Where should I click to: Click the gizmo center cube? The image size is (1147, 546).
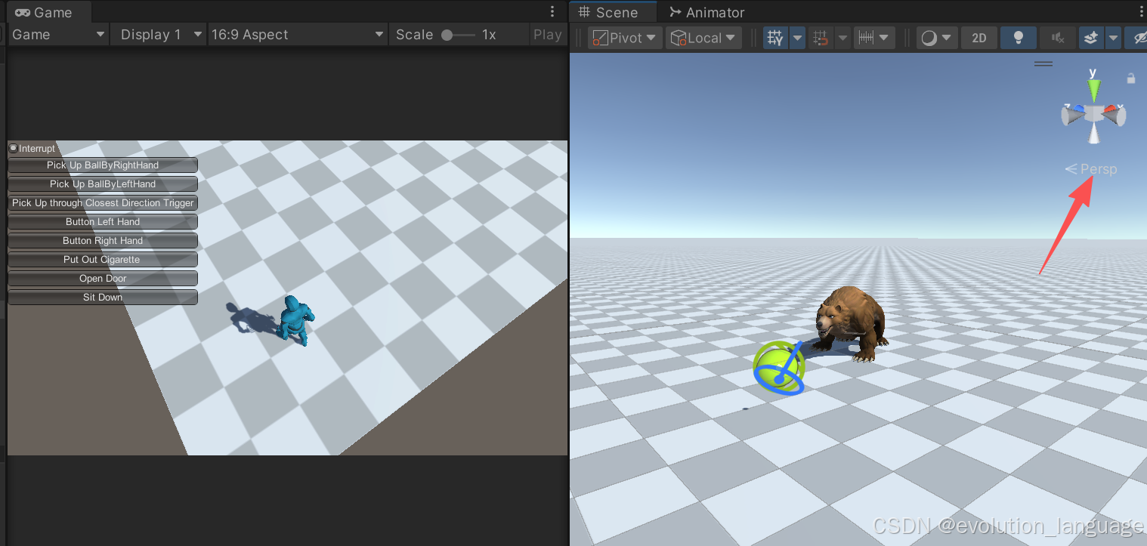click(1093, 113)
